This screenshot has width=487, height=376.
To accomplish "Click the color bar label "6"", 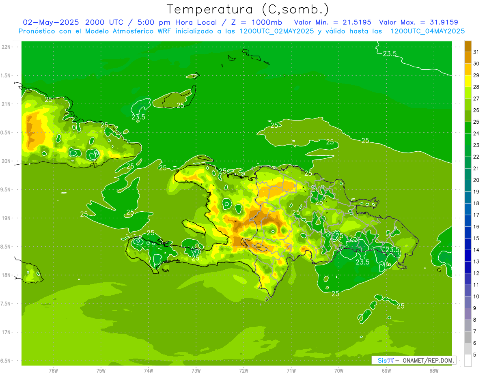I will click(475, 343).
